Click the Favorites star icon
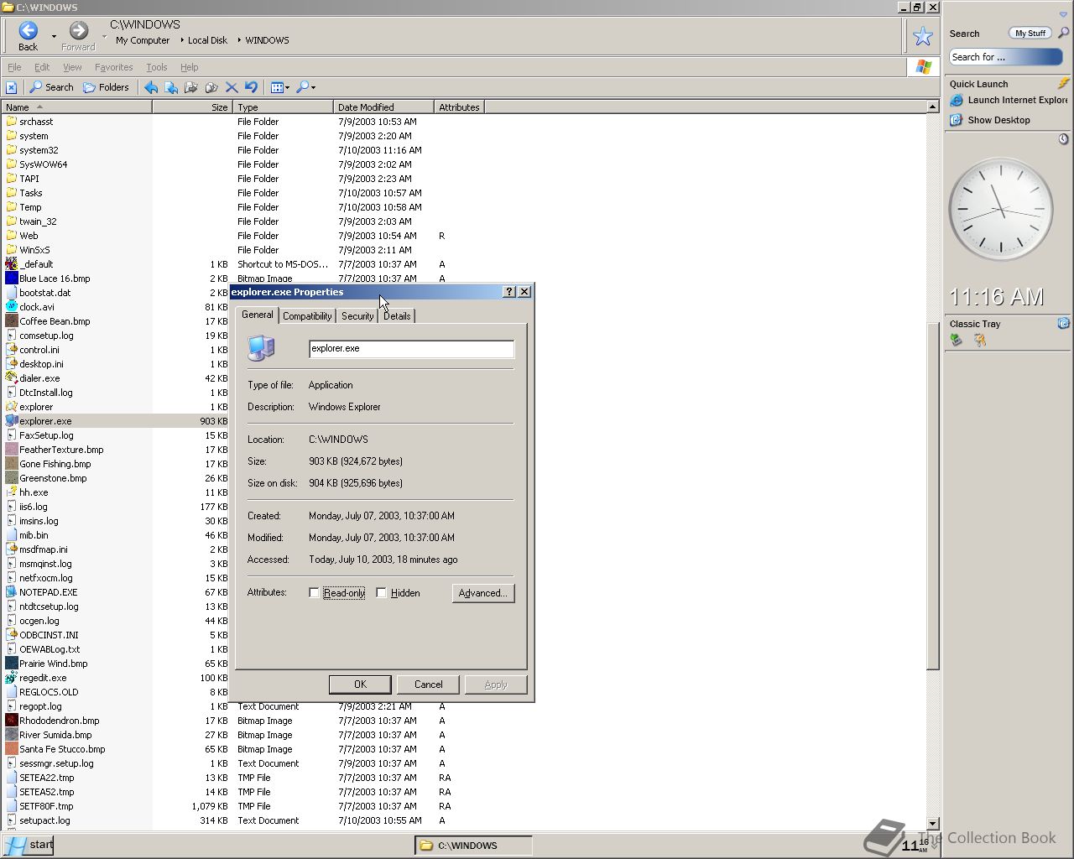The image size is (1074, 859). point(923,36)
